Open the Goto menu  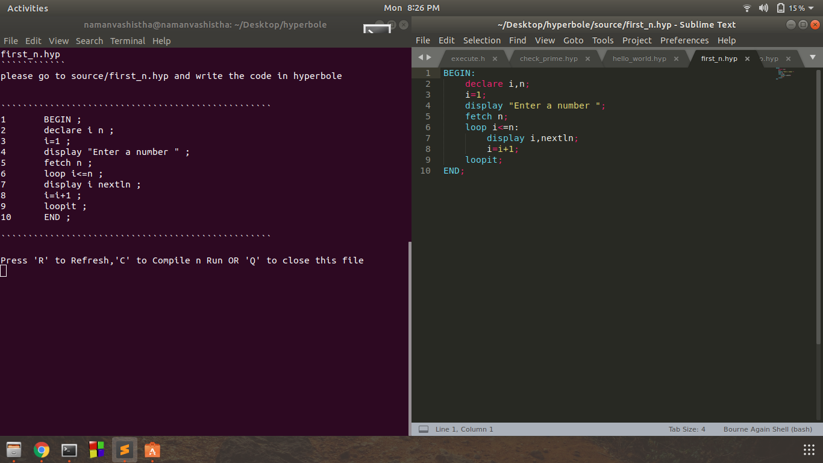(573, 40)
